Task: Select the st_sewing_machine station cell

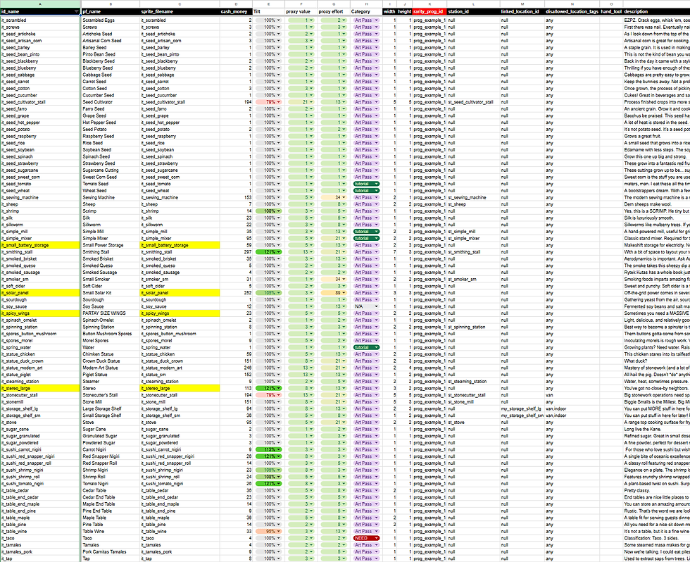Action: pos(473,198)
